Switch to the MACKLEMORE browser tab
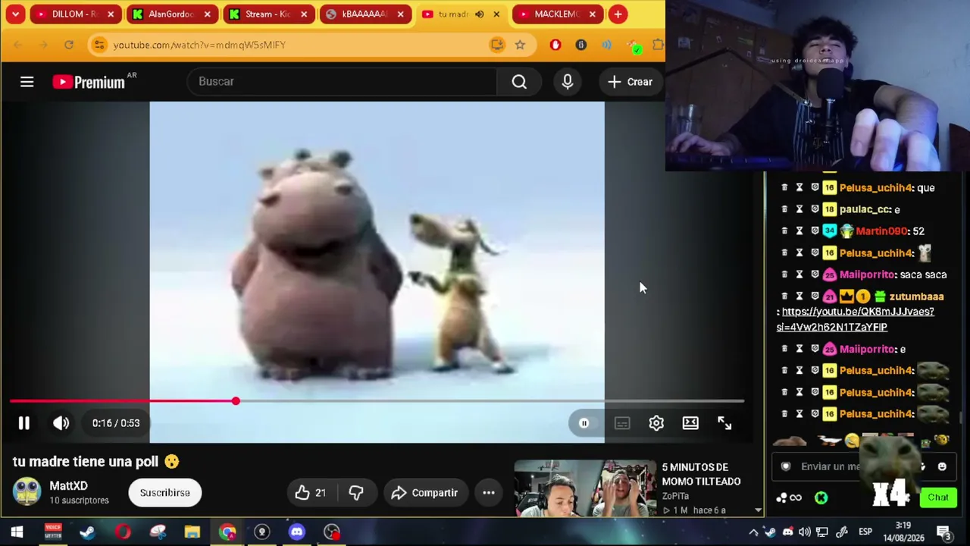This screenshot has height=546, width=970. tap(557, 14)
